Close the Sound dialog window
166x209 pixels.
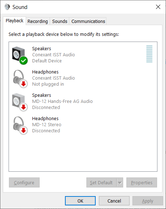[158, 7]
